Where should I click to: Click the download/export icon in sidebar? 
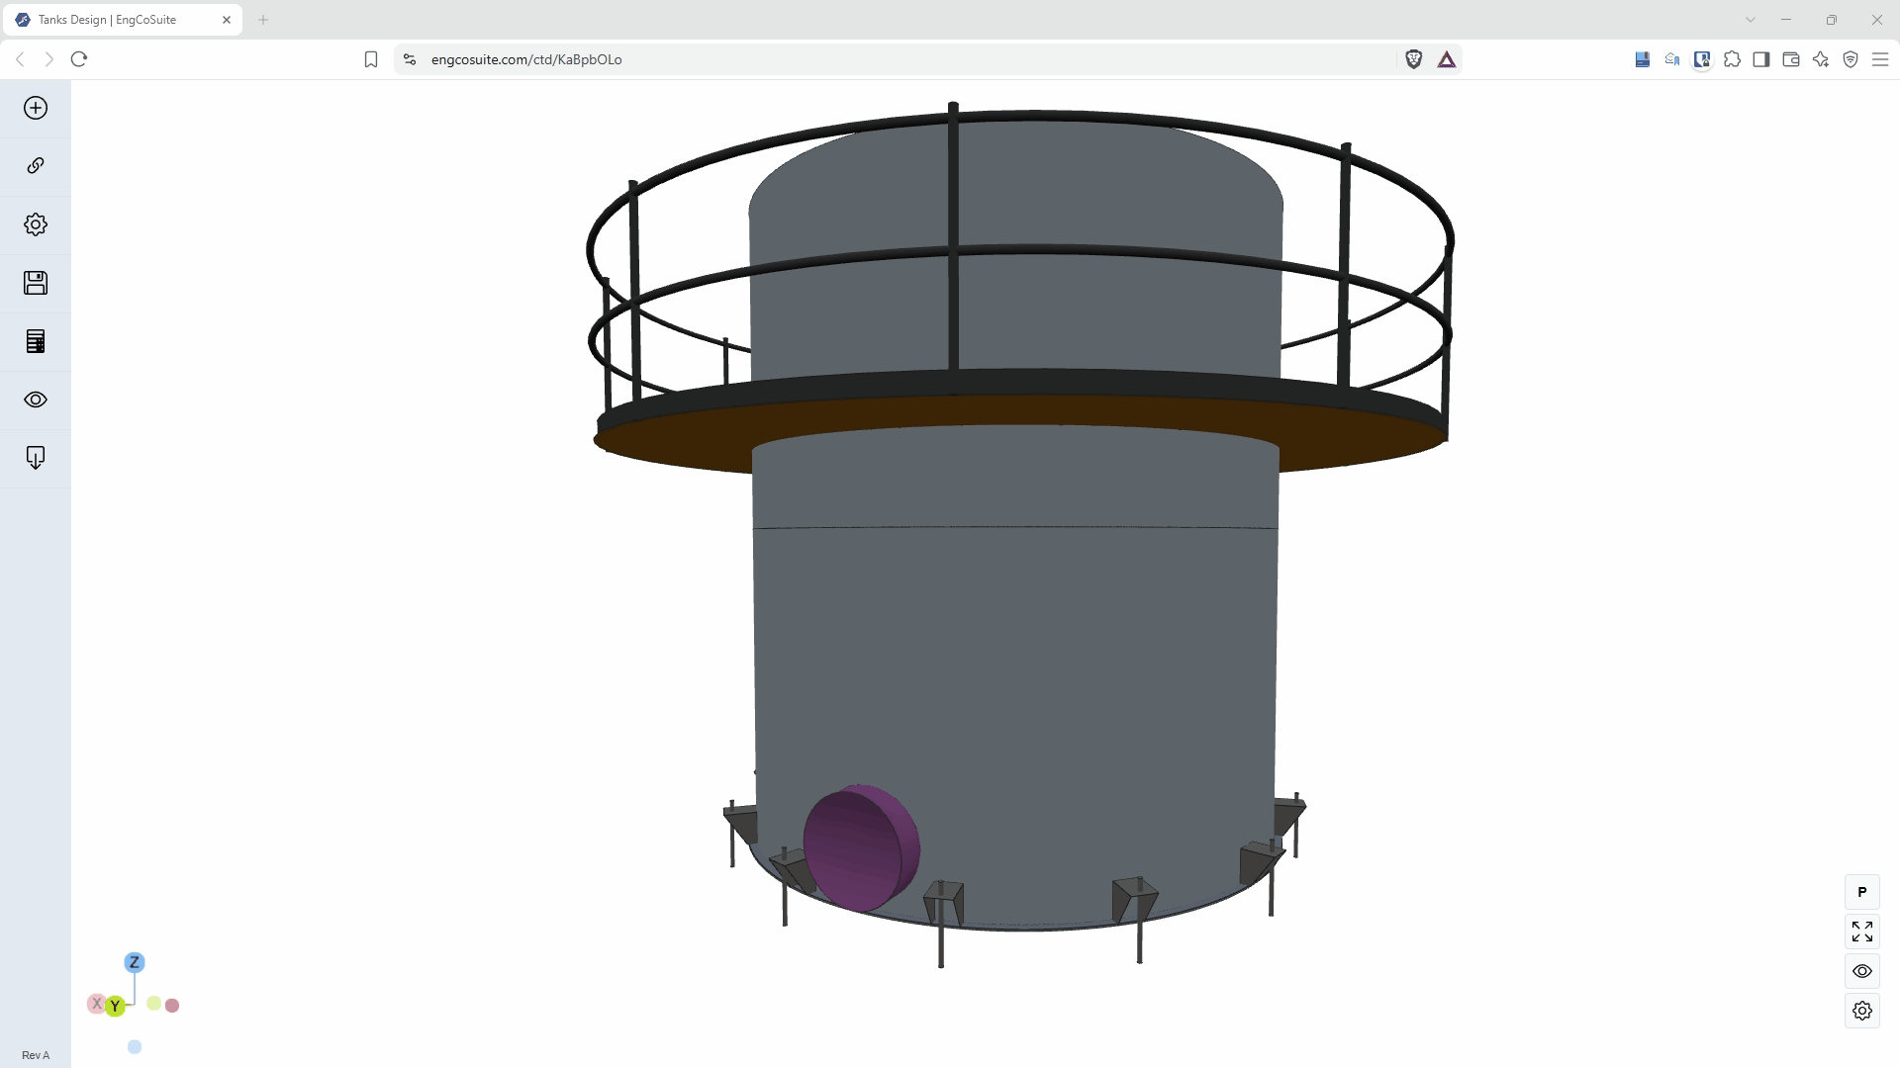point(36,458)
